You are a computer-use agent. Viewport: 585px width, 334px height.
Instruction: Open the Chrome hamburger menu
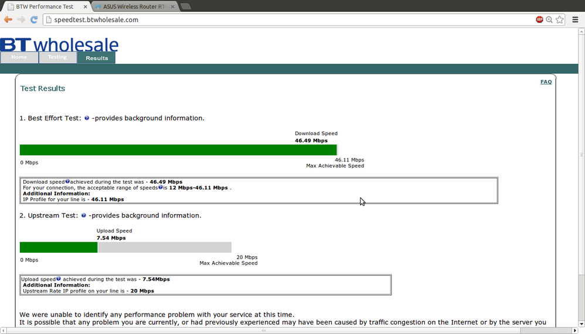pyautogui.click(x=575, y=20)
